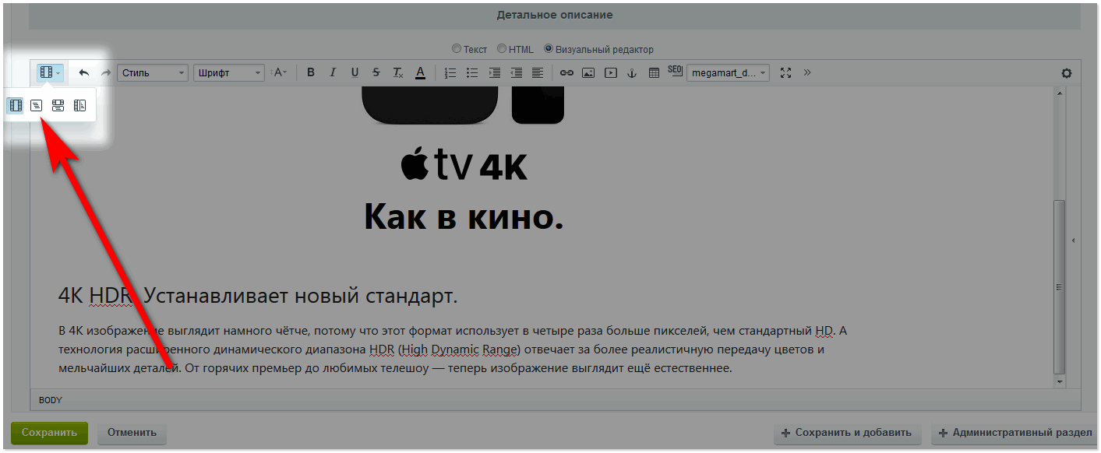
Task: Click the Apple TV 4K logo image
Action: 464,164
